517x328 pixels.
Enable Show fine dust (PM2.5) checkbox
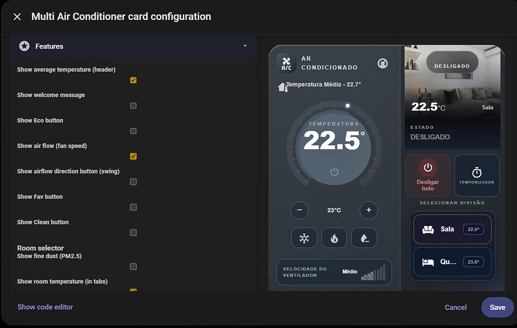[133, 267]
